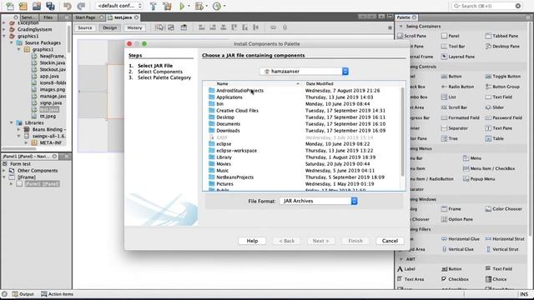The width and height of the screenshot is (534, 300).
Task: Click the Selection Mode icon in designer toolbar
Action: 159,27
